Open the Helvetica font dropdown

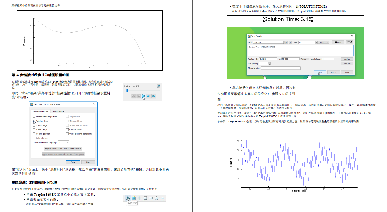pyautogui.click(x=268, y=42)
